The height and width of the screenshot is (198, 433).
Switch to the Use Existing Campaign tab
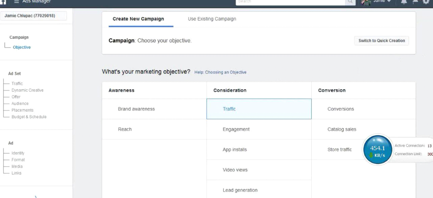212,19
